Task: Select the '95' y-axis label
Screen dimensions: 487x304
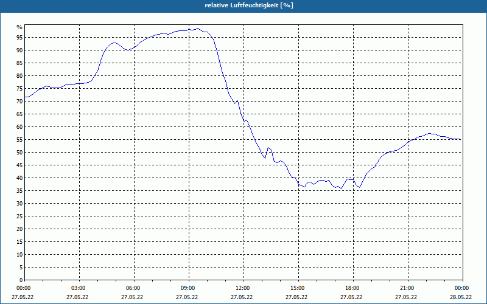Action: tap(19, 38)
